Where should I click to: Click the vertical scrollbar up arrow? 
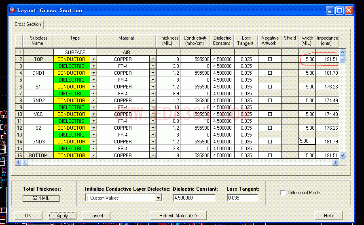tap(342, 52)
